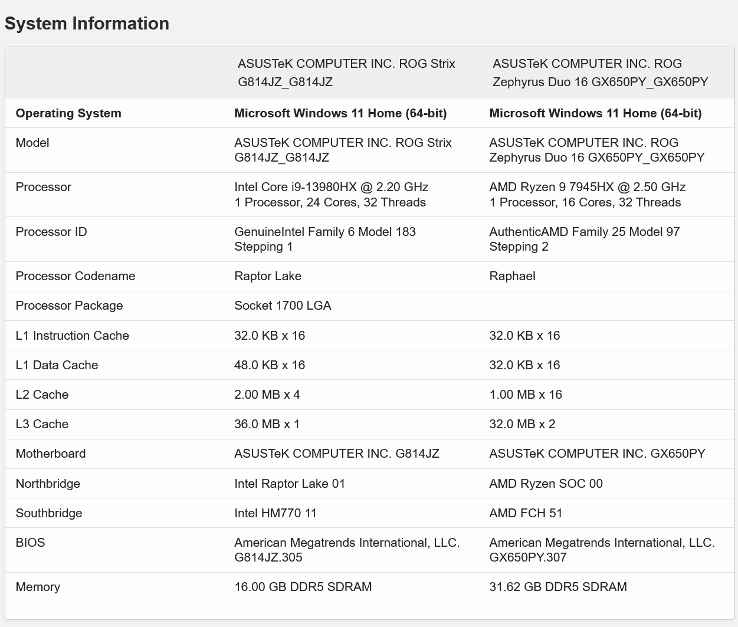Select AMD Ryzen 9 7945HX processor value
738x627 pixels.
coord(588,195)
